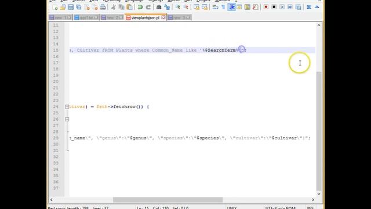Save all open files

pyautogui.click(x=79, y=7)
